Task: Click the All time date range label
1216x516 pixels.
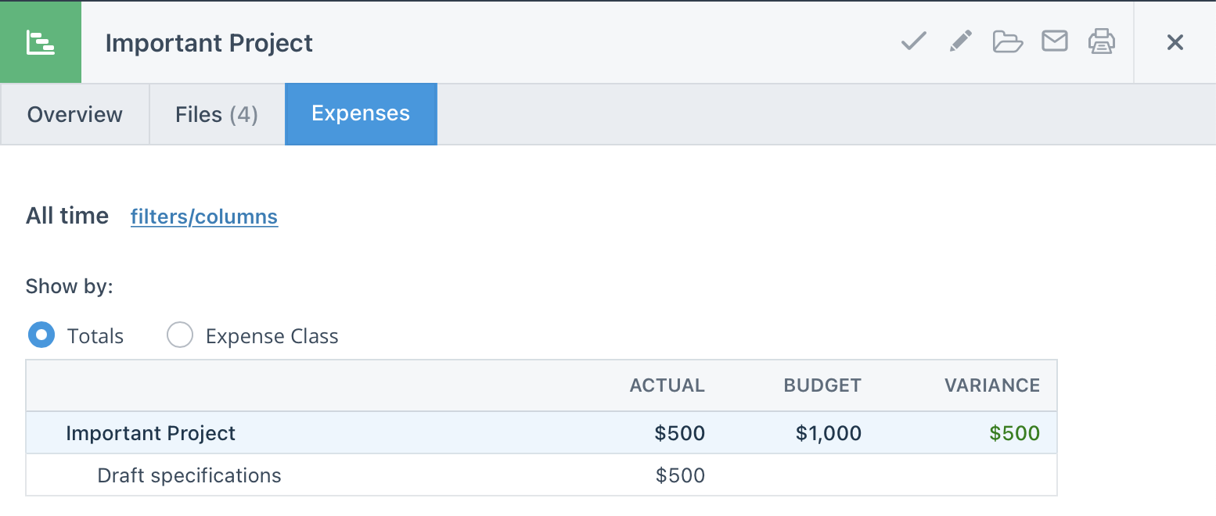Action: coord(67,216)
